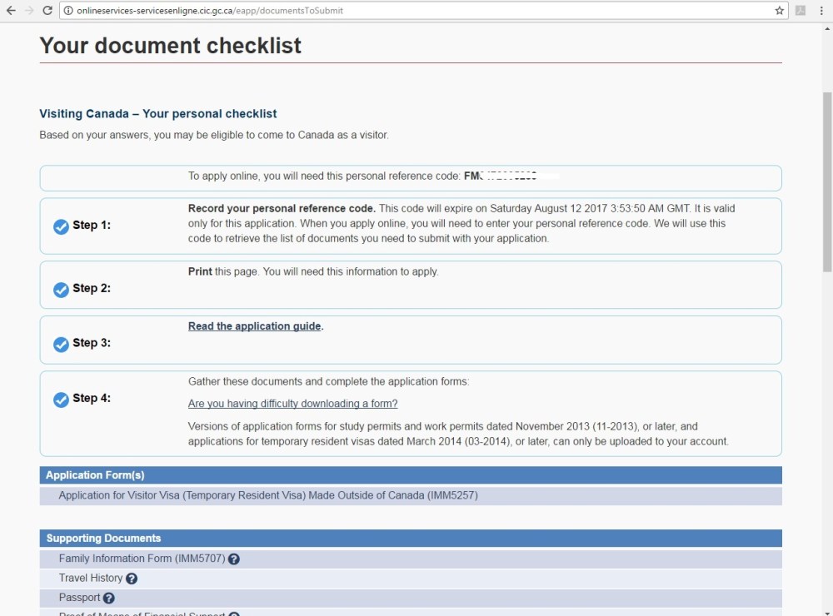Click the browser forward arrow
Screen dimensions: 833x616
(28, 11)
